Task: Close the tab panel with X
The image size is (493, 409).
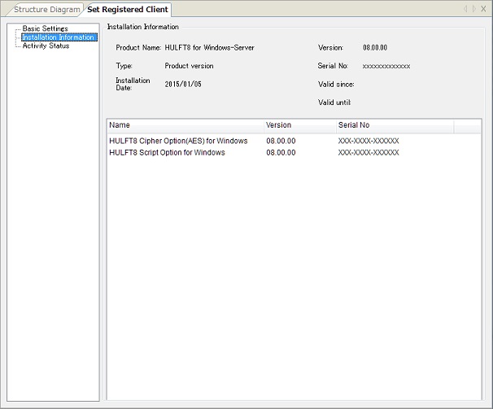Action: 484,9
